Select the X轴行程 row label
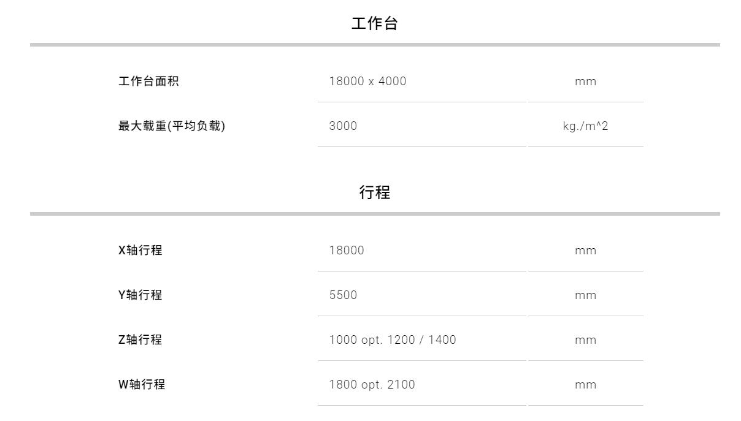 140,250
